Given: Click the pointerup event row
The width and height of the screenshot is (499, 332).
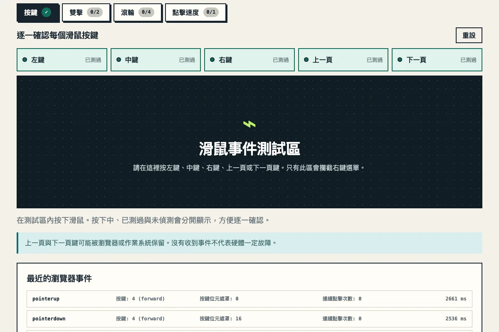Looking at the screenshot, I should tap(249, 299).
